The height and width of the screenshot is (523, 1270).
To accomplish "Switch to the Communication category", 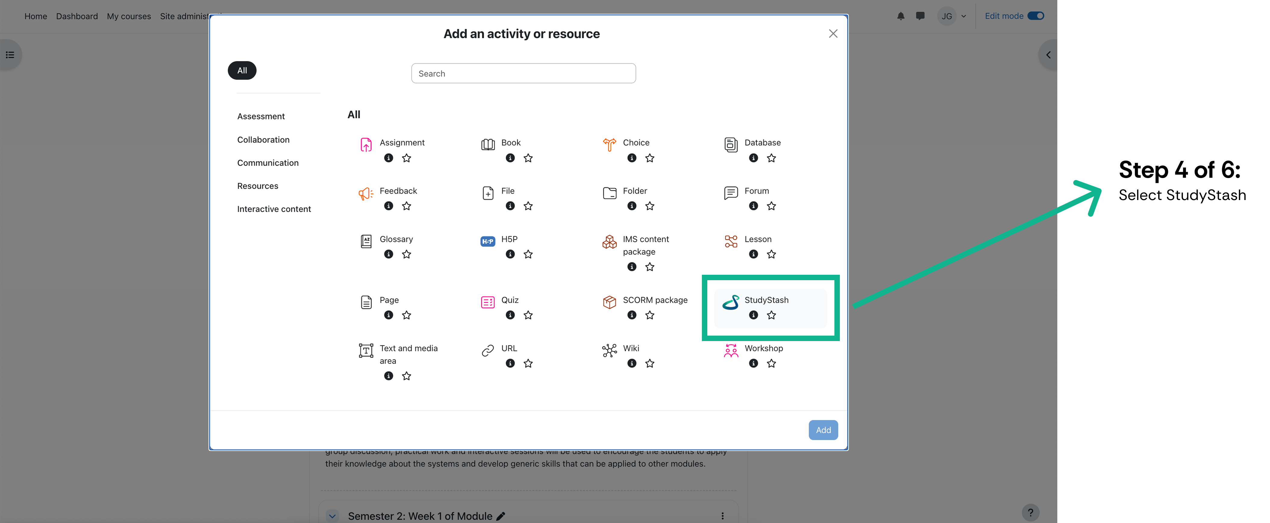I will (x=268, y=163).
